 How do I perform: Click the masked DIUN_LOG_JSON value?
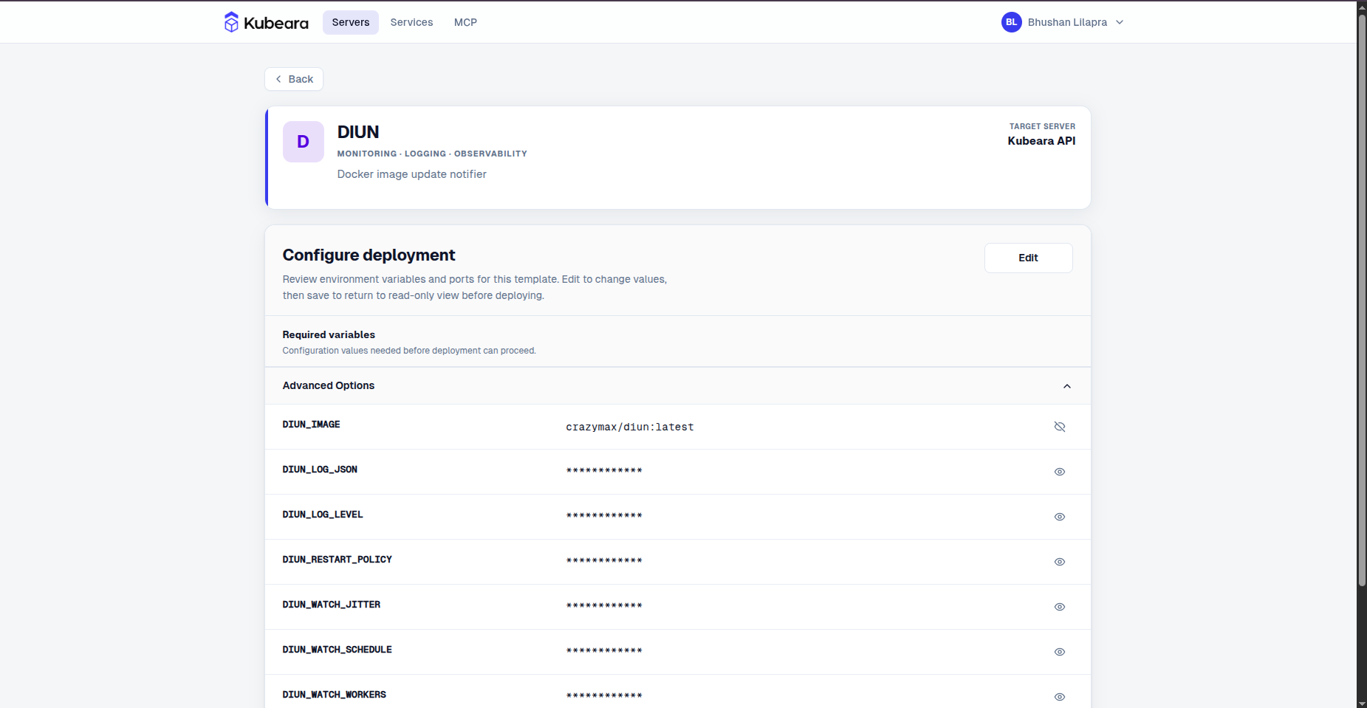[x=604, y=471]
